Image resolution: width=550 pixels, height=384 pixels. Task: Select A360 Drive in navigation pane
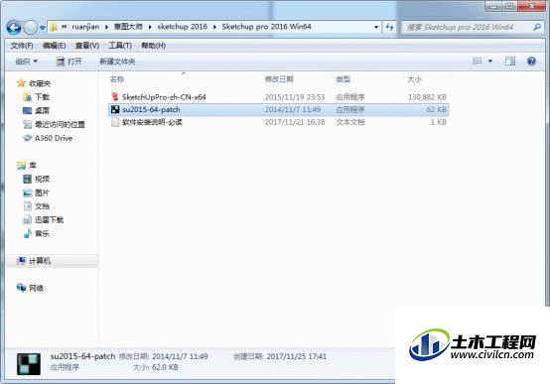(54, 138)
